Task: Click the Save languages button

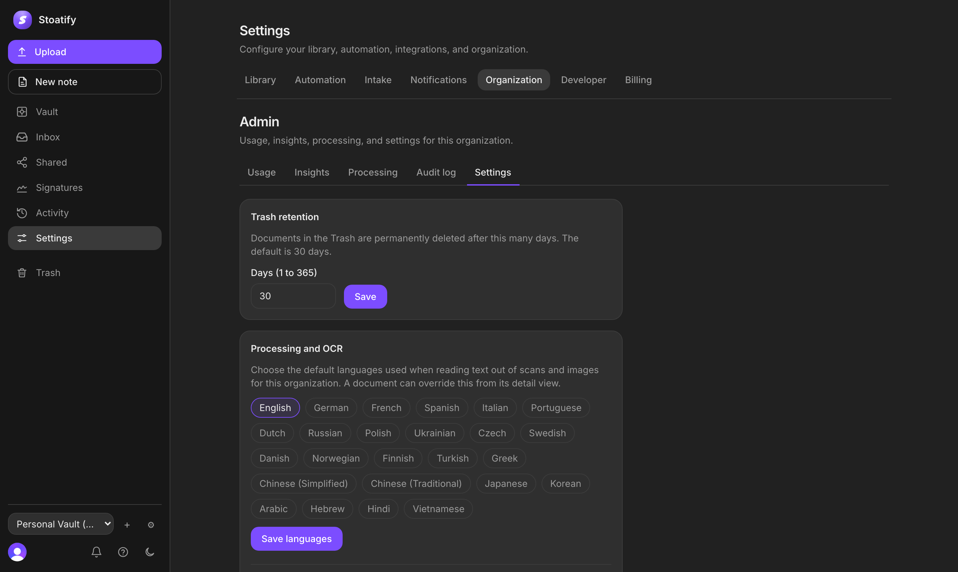Action: 296,538
